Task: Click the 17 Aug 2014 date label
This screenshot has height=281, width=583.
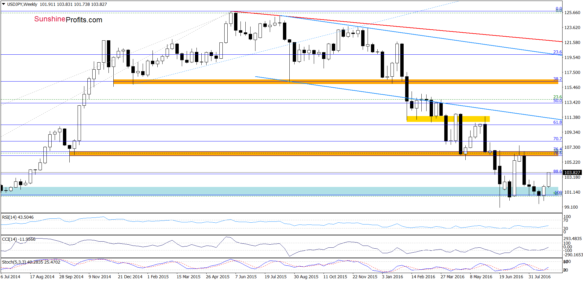Action: pos(42,277)
